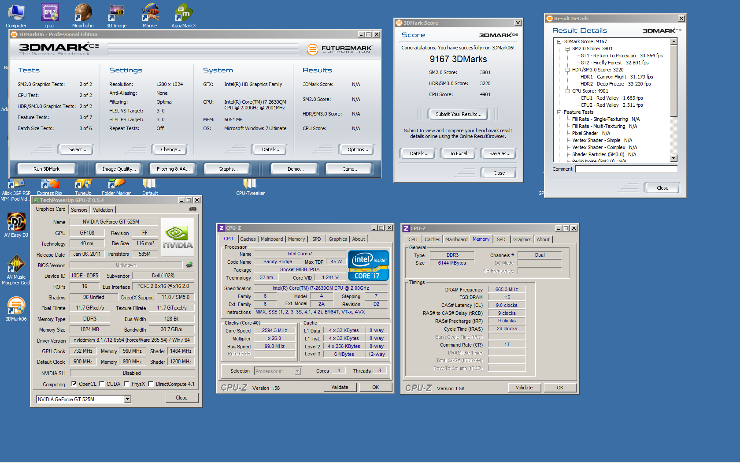Click the Futuremark Corporation logo
The width and height of the screenshot is (740, 463).
coord(339,49)
